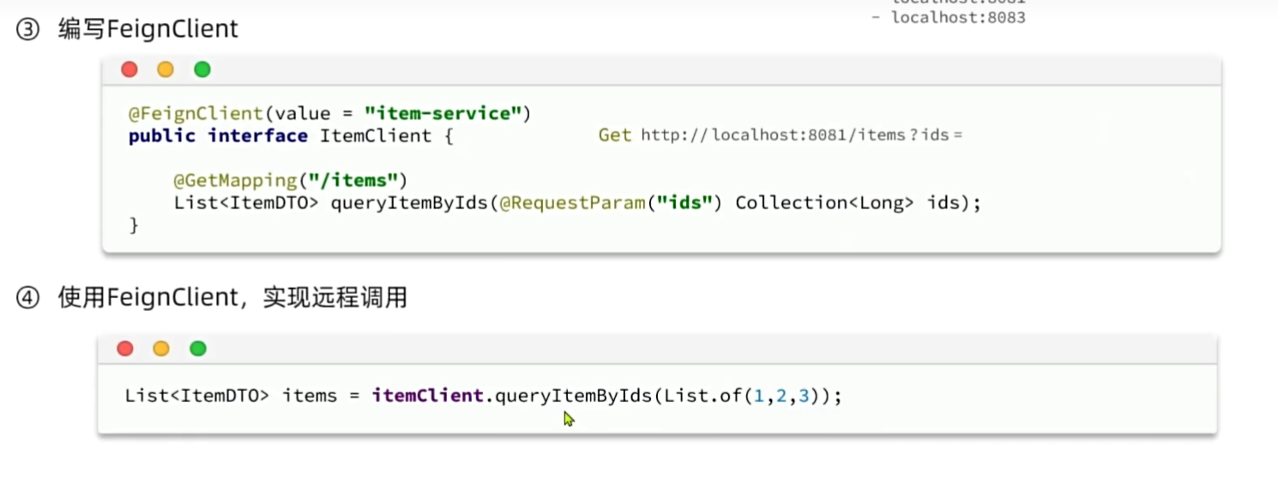Click the Collection<Long> parameter type
Screen dimensions: 1278x484
point(823,203)
